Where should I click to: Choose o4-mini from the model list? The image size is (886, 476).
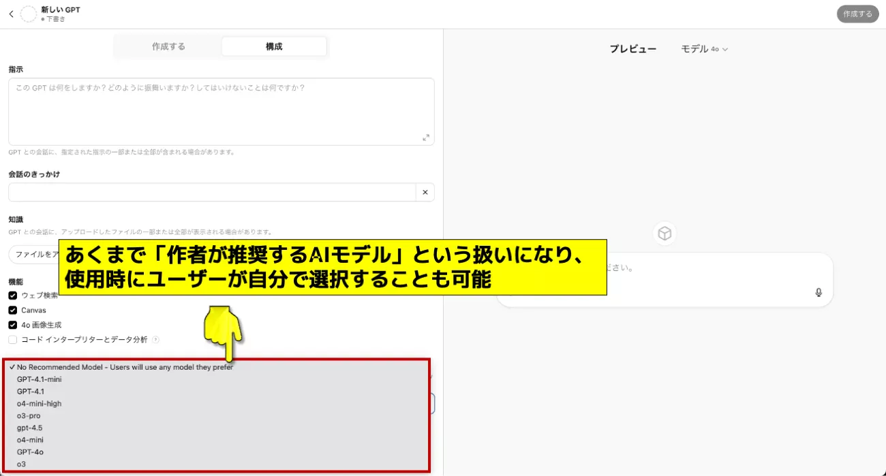pyautogui.click(x=217, y=440)
